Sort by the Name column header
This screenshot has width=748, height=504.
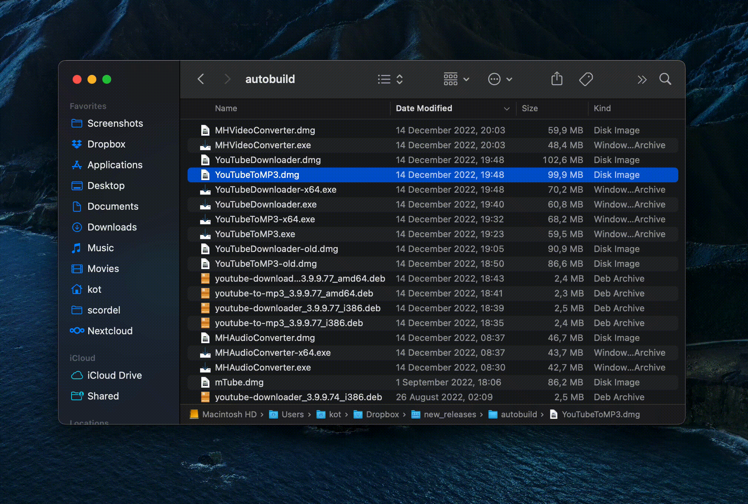click(226, 108)
